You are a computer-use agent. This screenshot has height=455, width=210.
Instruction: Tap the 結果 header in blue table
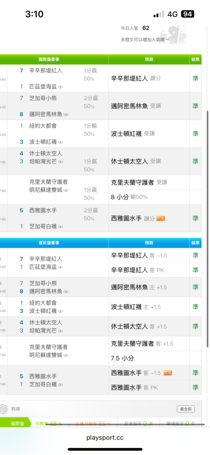tap(195, 243)
